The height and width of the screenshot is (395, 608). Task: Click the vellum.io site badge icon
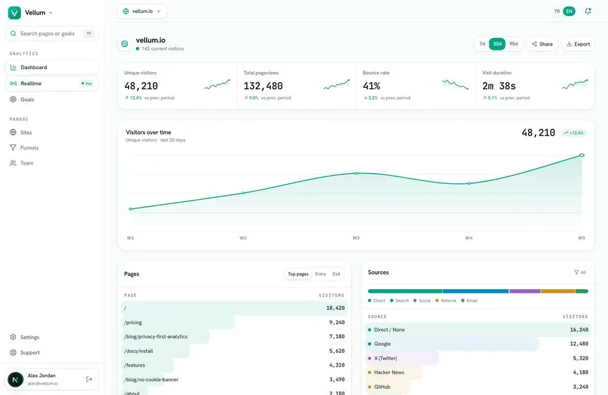click(x=125, y=44)
